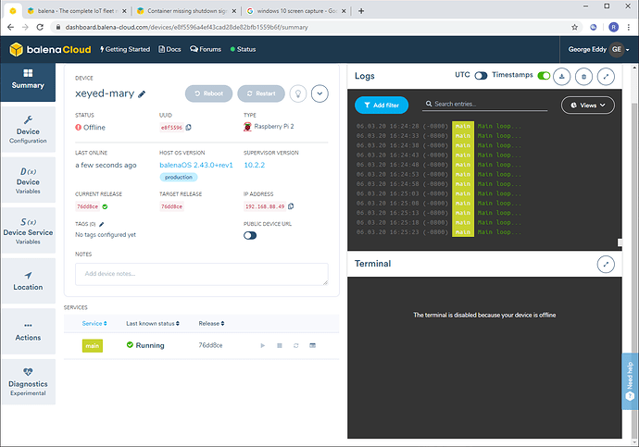Click Add filter button
639x447 pixels.
[382, 105]
